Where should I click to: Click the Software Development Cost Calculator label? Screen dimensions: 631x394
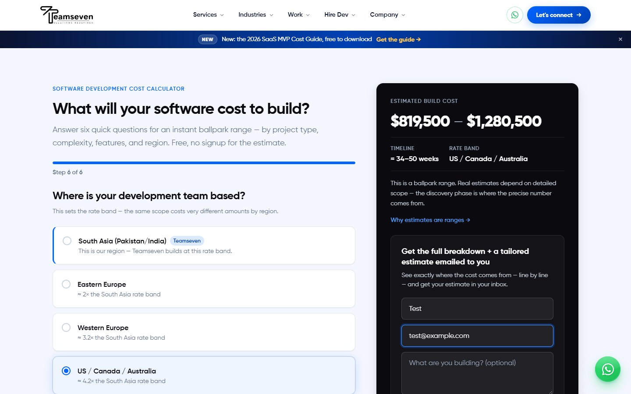[x=118, y=89]
